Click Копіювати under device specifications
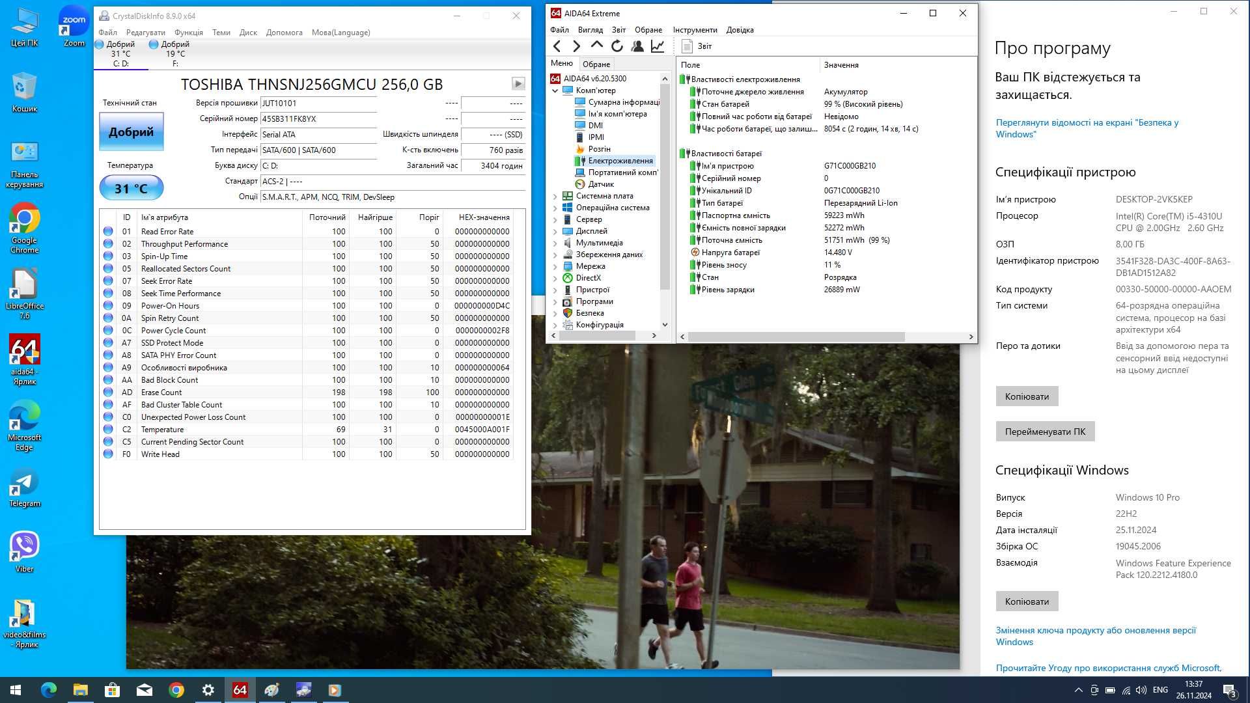The height and width of the screenshot is (703, 1250). (x=1027, y=396)
